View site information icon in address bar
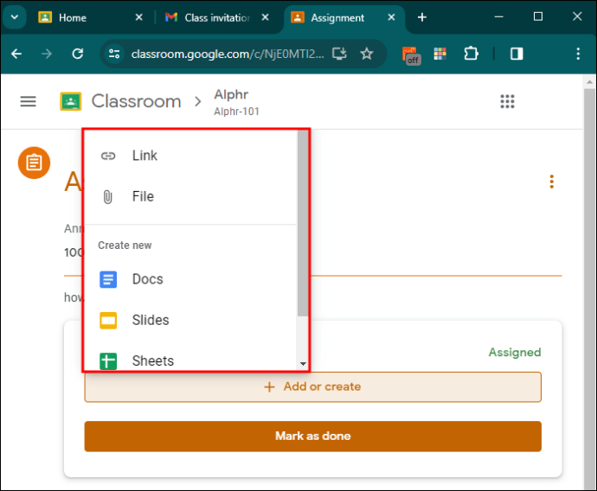 coord(114,54)
